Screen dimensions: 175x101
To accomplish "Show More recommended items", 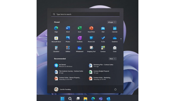I will coord(112,59).
